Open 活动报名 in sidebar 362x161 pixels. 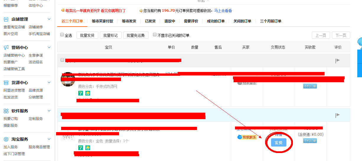click(36, 62)
